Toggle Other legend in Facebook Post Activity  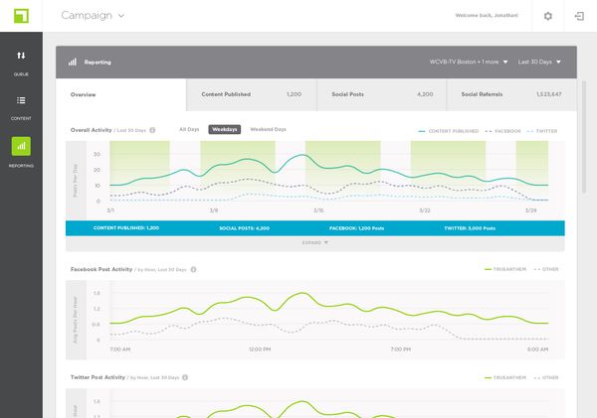(x=546, y=269)
